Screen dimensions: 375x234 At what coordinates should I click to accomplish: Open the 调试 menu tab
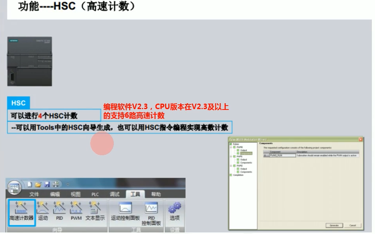(x=115, y=194)
